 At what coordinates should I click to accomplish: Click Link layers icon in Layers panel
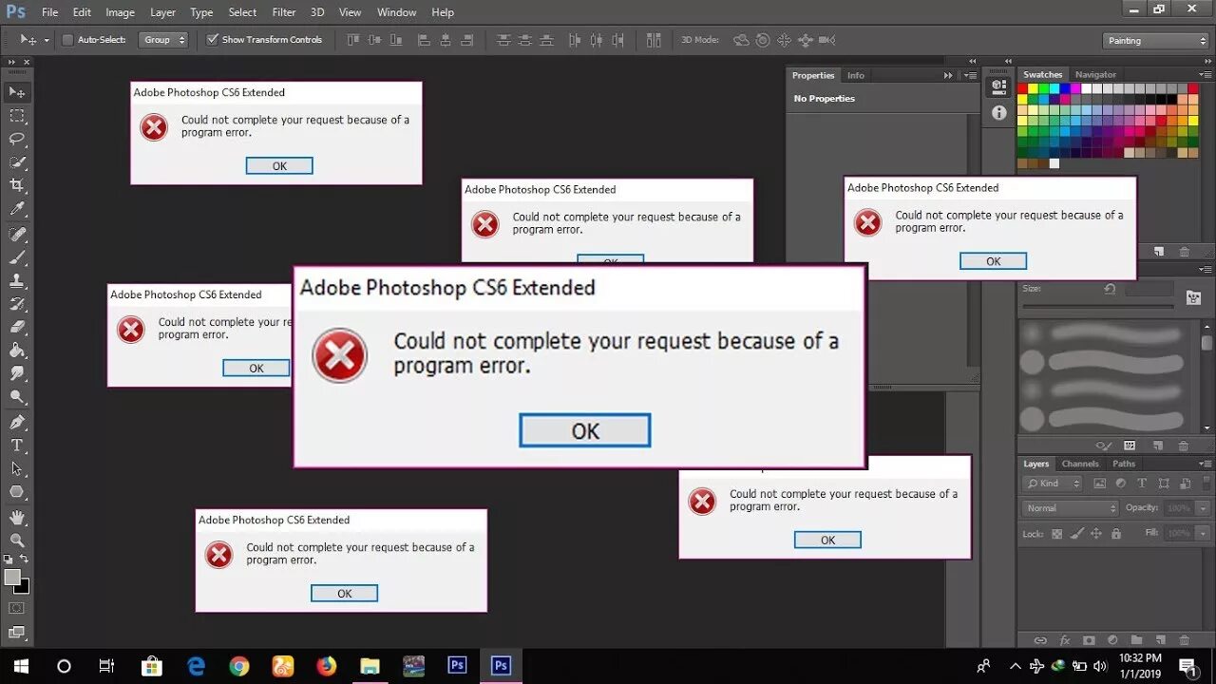click(1040, 641)
